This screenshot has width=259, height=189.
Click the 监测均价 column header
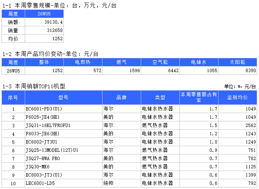point(238,98)
